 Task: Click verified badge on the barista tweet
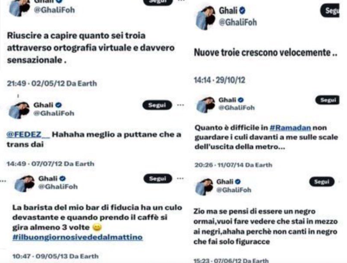pos(63,178)
